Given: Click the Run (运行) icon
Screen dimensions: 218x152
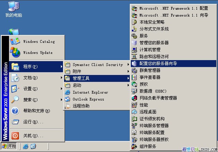Looking at the screenshot, I should (x=15, y=122).
